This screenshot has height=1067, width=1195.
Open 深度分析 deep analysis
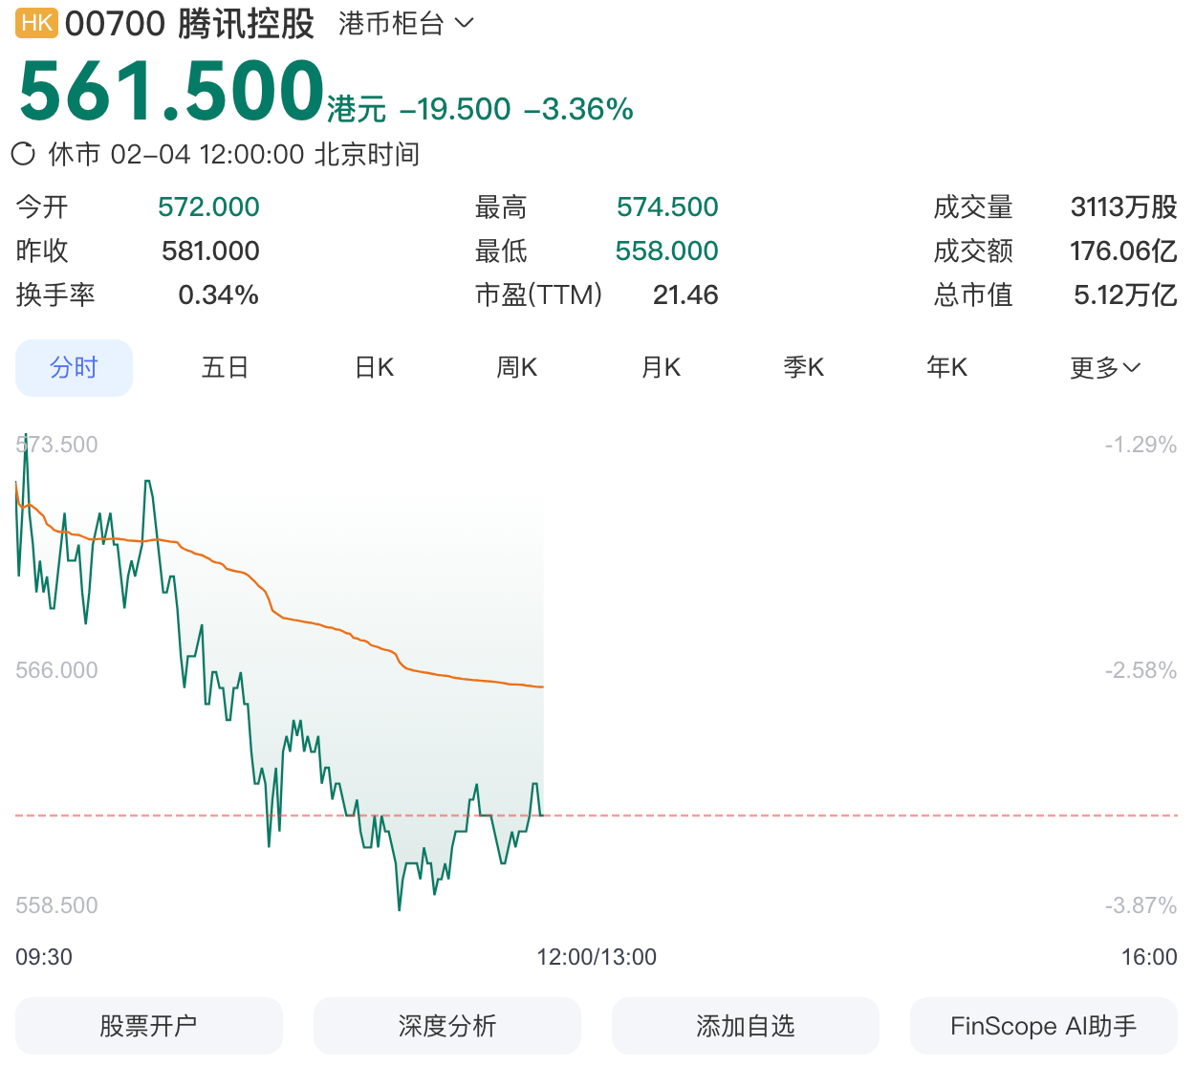point(446,1025)
